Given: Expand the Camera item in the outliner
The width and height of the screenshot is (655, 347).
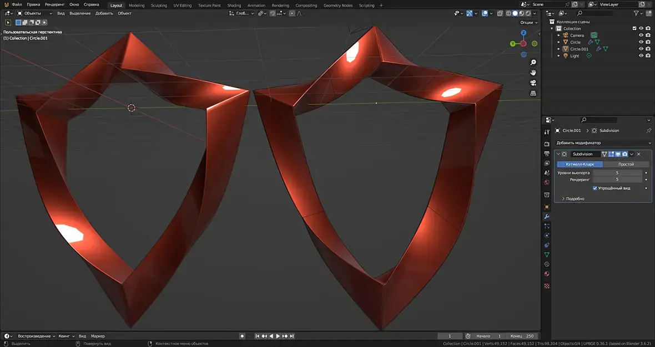Looking at the screenshot, I should (559, 35).
